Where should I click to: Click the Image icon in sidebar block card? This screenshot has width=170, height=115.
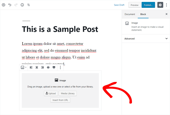pos(127,23)
